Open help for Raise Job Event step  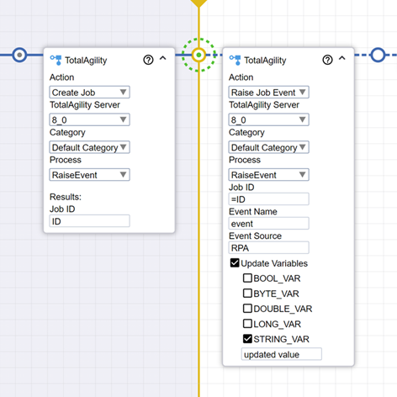click(327, 60)
